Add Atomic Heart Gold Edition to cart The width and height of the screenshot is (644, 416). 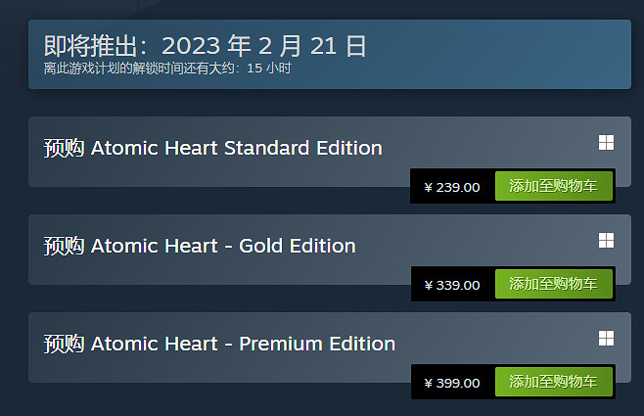pyautogui.click(x=554, y=285)
